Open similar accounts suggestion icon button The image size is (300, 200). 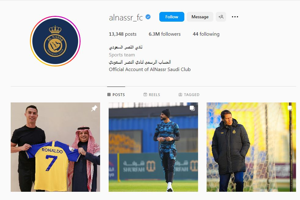pos(221,17)
